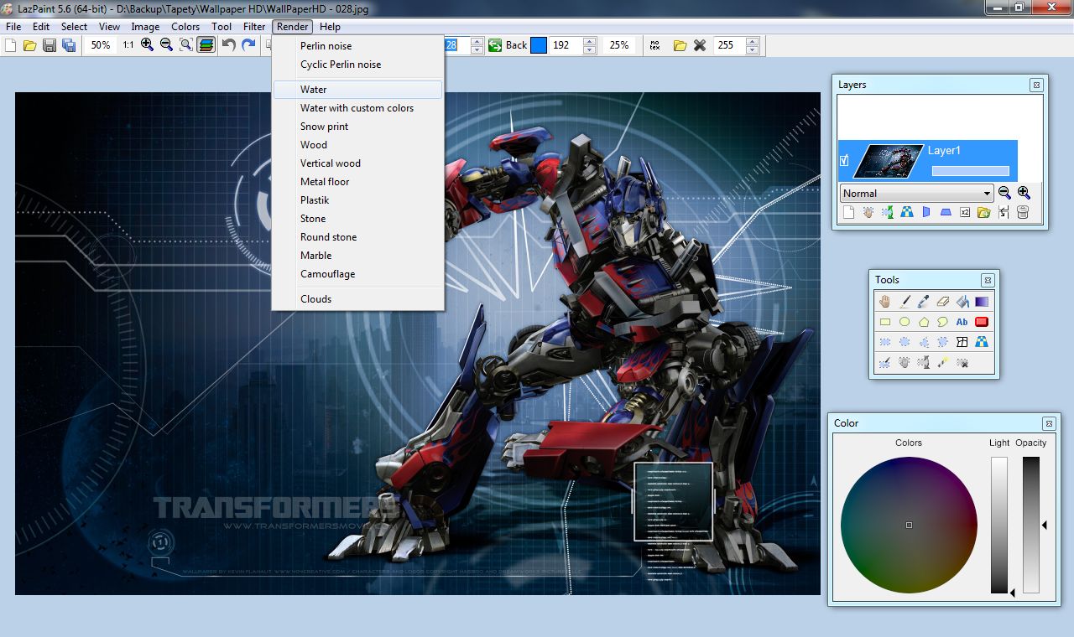Choose Vertical wood render option

click(x=357, y=163)
